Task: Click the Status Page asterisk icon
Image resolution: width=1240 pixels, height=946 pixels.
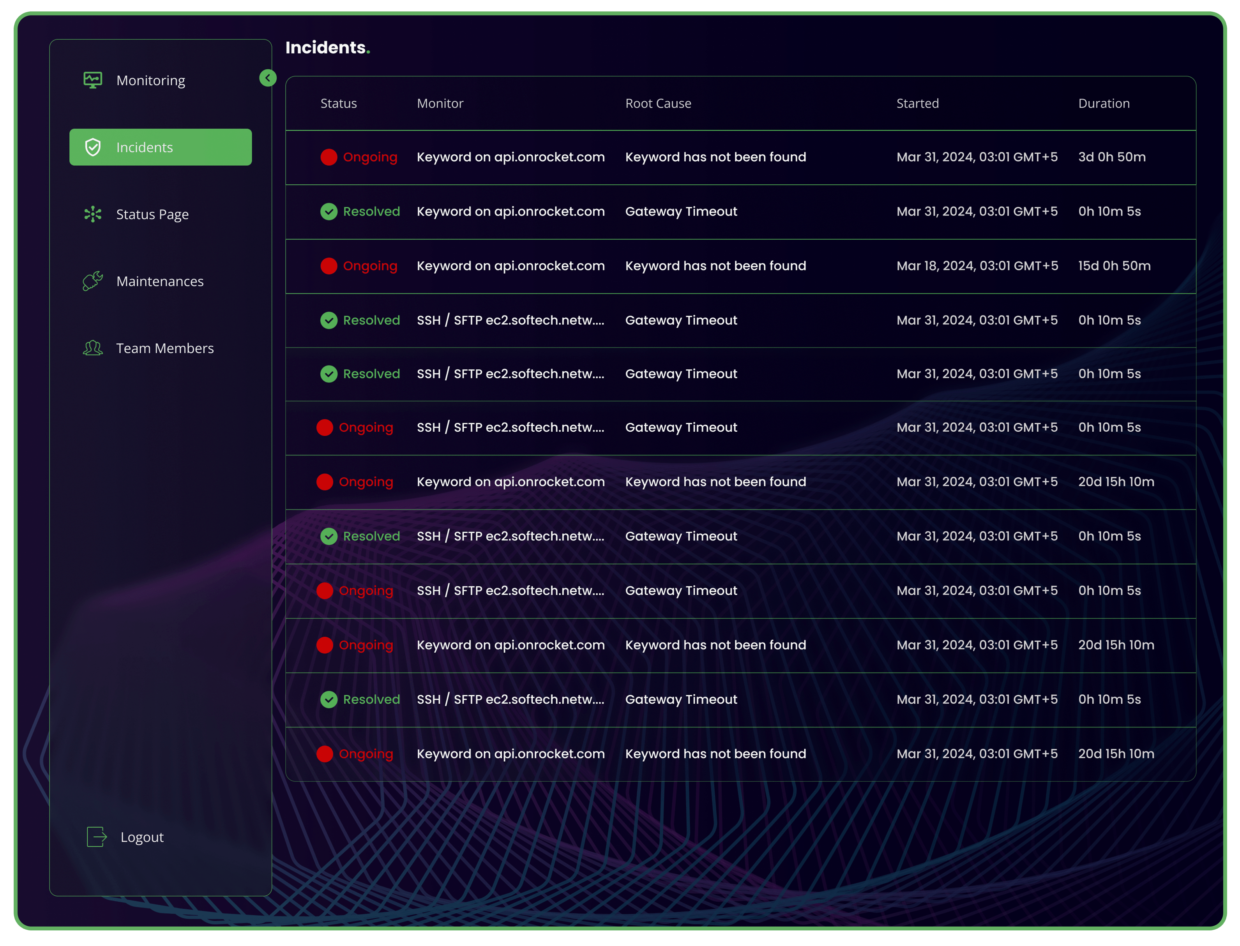Action: pos(92,214)
